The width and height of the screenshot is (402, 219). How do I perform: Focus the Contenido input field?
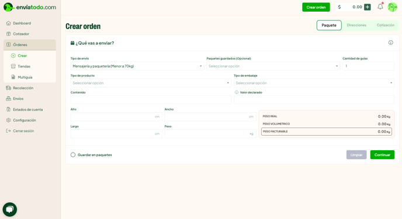pos(151,100)
